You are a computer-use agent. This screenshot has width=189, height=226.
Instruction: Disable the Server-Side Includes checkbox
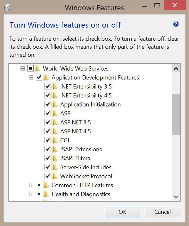[48, 167]
